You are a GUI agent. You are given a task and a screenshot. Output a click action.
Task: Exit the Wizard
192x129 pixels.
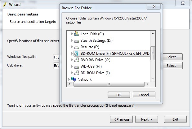(175, 119)
